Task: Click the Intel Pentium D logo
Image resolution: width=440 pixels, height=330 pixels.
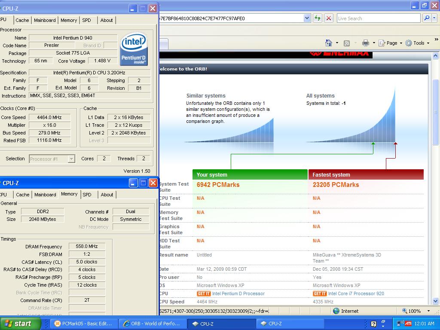Action: click(x=134, y=49)
